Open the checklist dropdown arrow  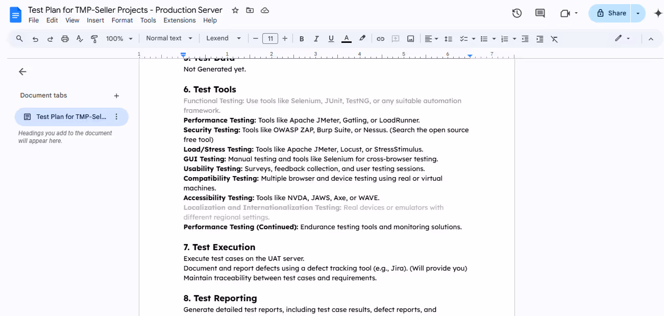pyautogui.click(x=474, y=38)
